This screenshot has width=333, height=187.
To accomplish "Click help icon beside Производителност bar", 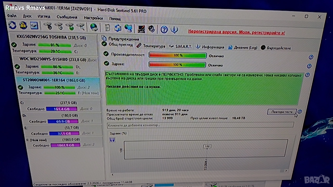I will point(311,57).
